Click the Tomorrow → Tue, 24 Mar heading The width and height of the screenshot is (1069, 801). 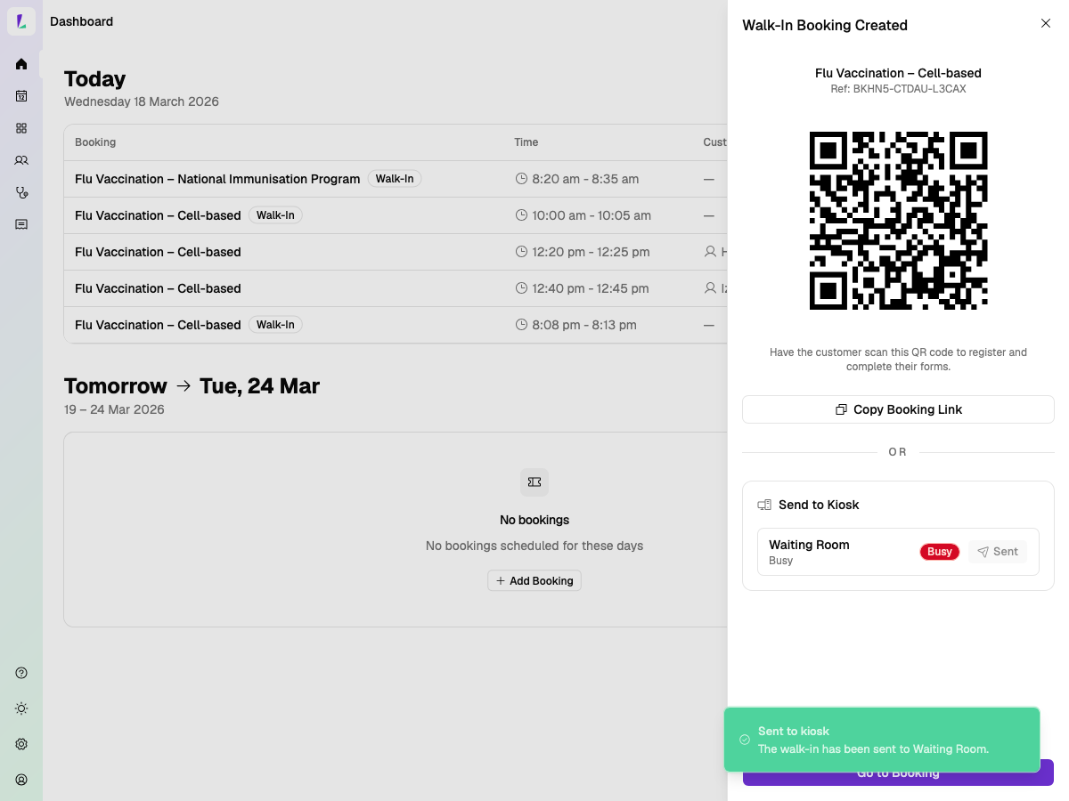[x=192, y=386]
